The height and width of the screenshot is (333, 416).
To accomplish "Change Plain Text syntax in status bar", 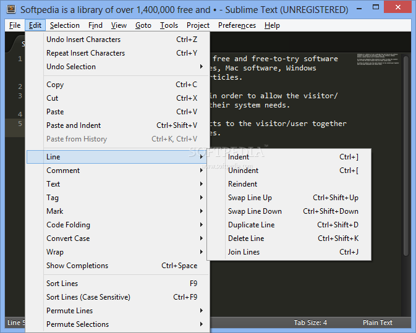I will pyautogui.click(x=378, y=322).
